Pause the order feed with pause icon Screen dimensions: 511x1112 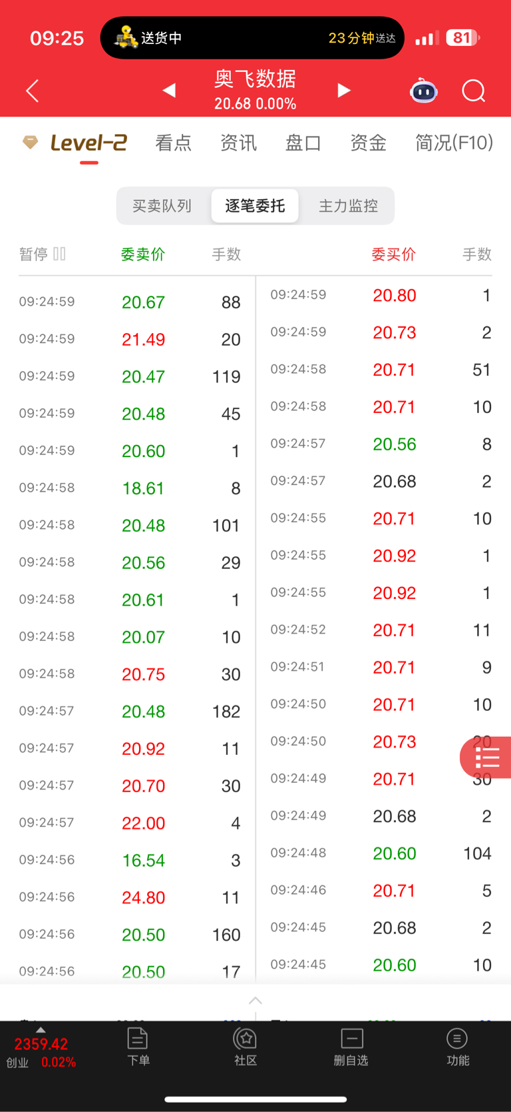pyautogui.click(x=59, y=254)
